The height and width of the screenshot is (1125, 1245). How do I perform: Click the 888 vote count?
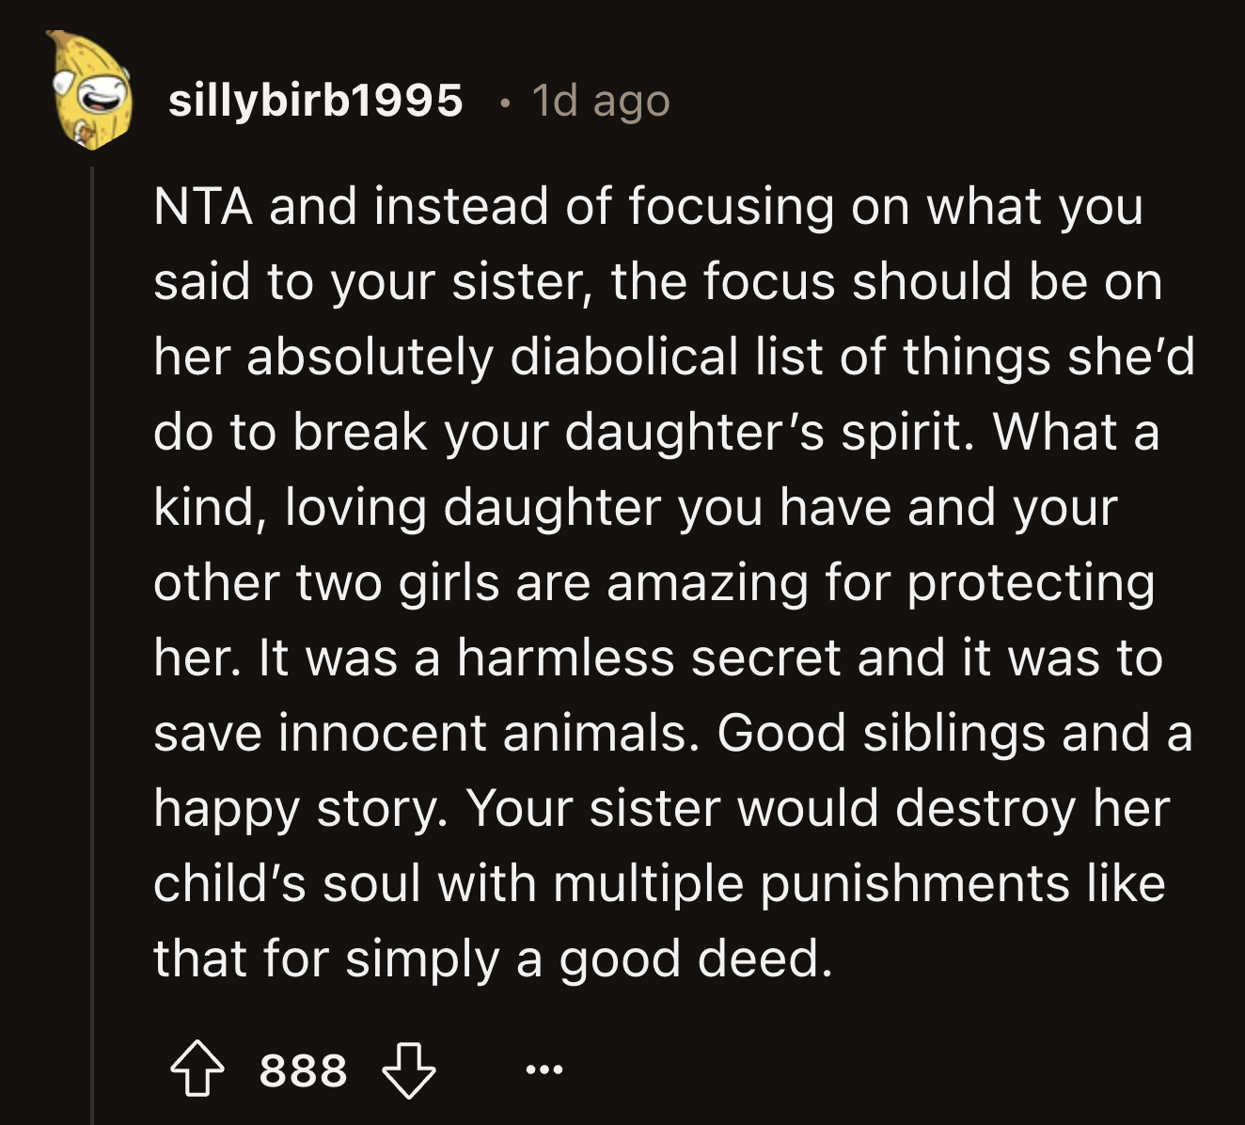pyautogui.click(x=303, y=1070)
